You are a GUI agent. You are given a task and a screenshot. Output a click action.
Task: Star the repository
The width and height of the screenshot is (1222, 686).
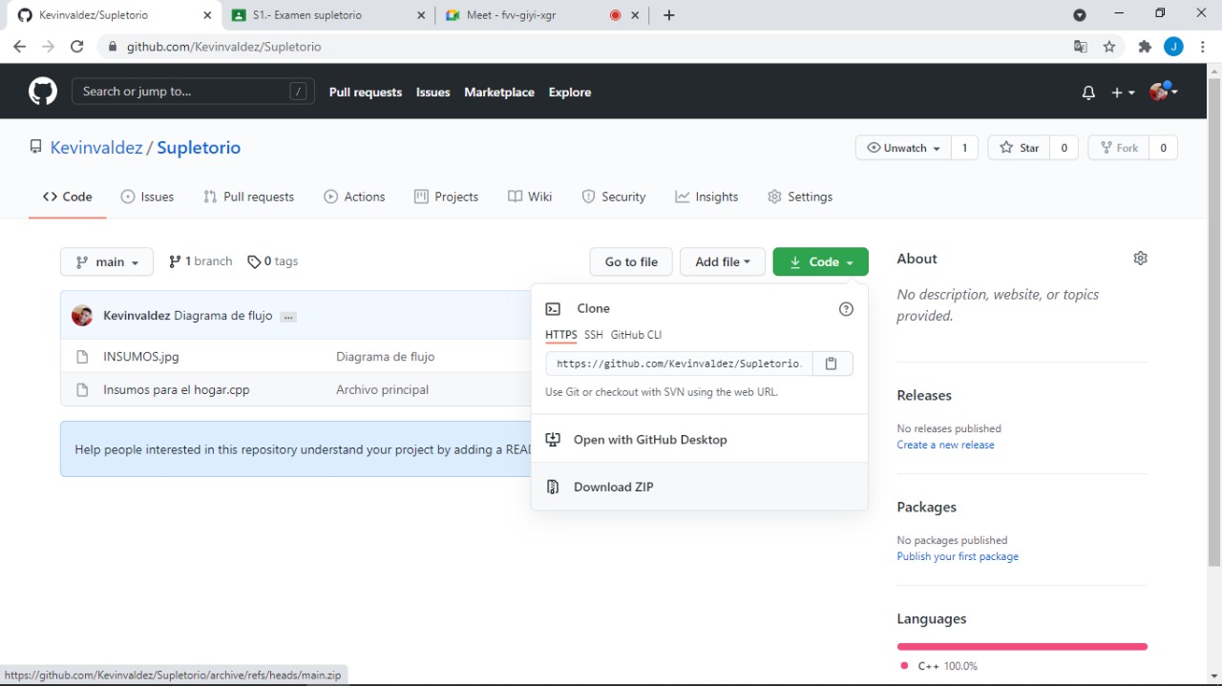pos(1019,148)
